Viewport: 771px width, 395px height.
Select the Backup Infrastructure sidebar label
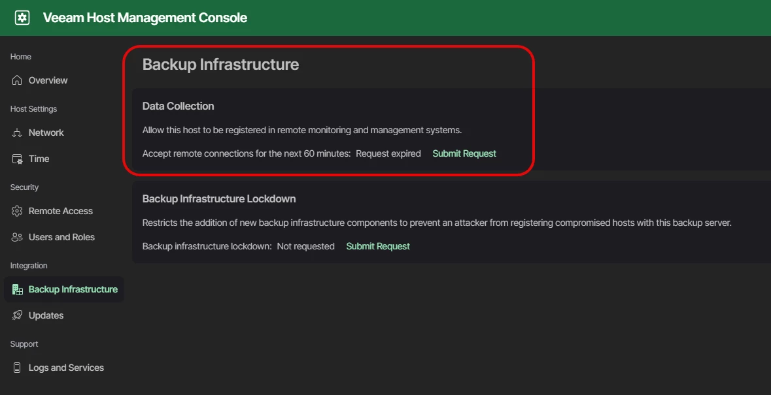click(73, 289)
